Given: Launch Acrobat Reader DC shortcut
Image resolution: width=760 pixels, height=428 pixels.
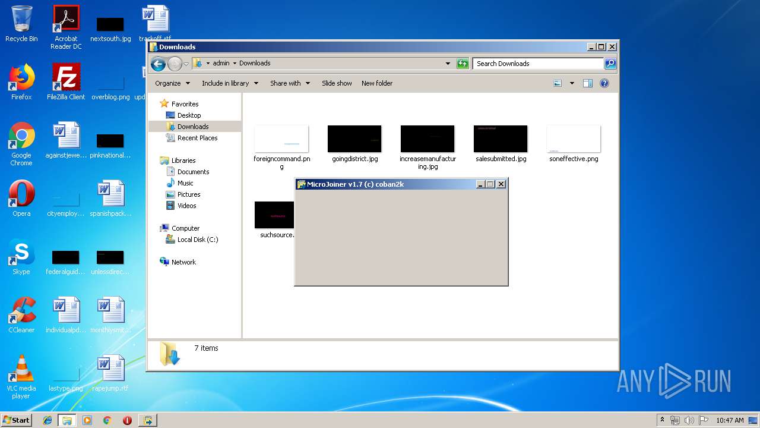Looking at the screenshot, I should [x=66, y=27].
